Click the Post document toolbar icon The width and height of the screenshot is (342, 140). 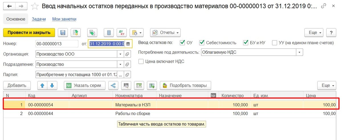click(x=76, y=33)
